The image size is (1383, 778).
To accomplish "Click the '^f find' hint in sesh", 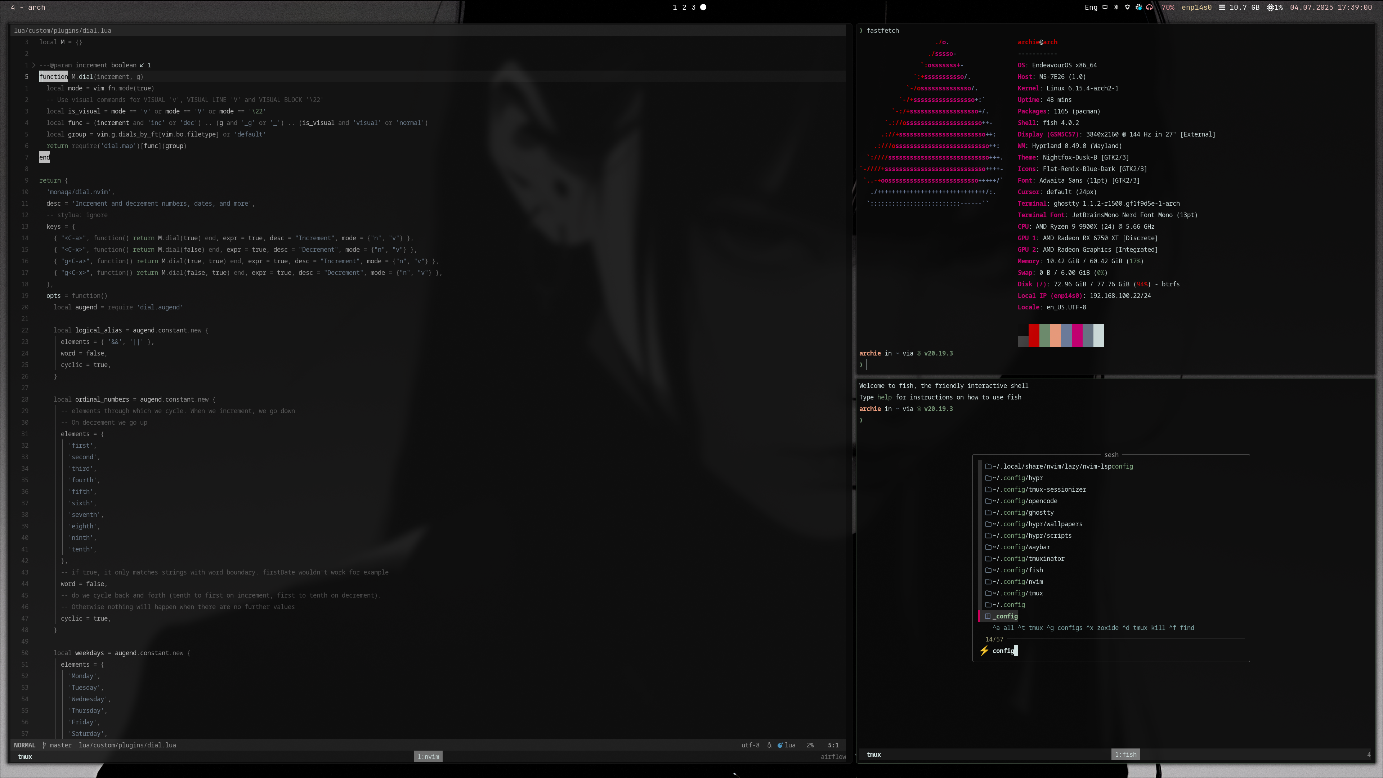I will (x=1182, y=628).
